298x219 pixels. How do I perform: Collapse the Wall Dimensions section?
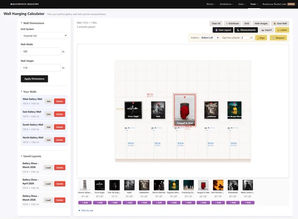point(32,23)
